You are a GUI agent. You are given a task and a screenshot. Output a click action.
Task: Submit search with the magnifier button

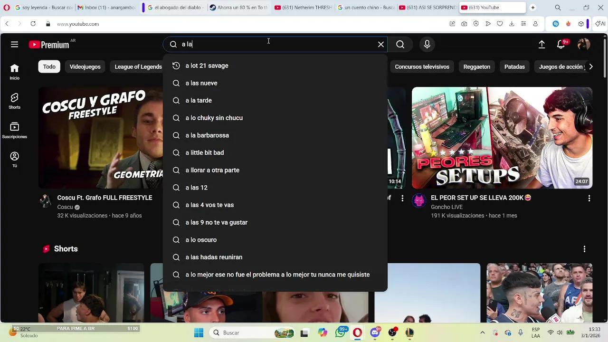pos(400,44)
